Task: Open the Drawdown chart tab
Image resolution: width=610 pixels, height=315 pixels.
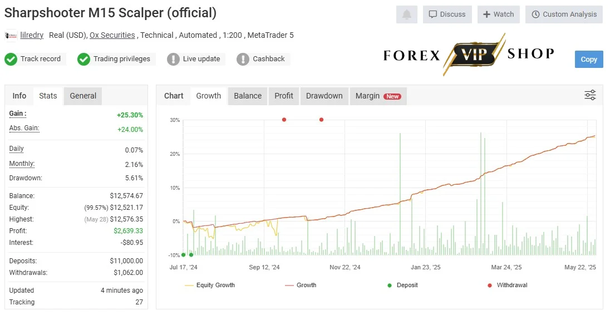Action: [x=324, y=96]
